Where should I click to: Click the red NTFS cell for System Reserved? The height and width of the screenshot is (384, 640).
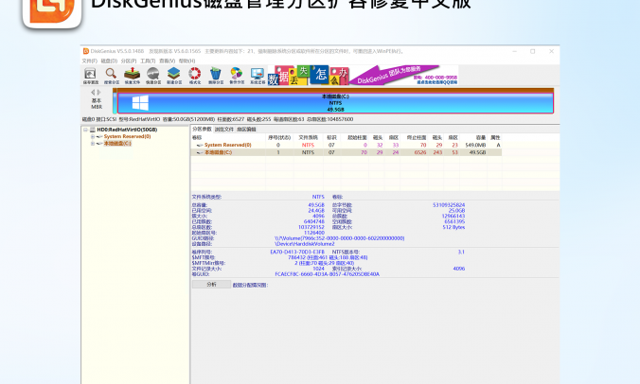click(x=308, y=145)
